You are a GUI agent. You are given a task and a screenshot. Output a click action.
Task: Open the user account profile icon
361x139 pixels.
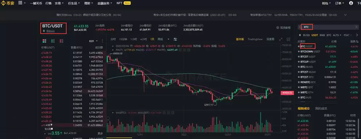click(351, 3)
